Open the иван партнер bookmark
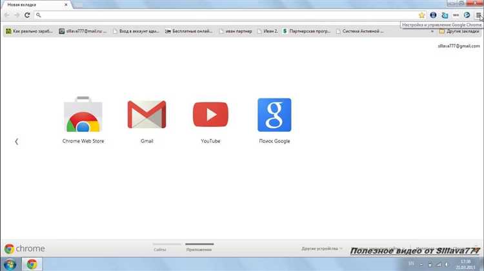 [x=235, y=31]
